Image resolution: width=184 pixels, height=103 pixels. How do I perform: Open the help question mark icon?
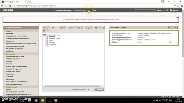pos(171,10)
